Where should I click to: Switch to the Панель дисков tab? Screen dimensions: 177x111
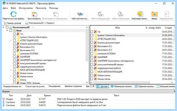coord(12,23)
